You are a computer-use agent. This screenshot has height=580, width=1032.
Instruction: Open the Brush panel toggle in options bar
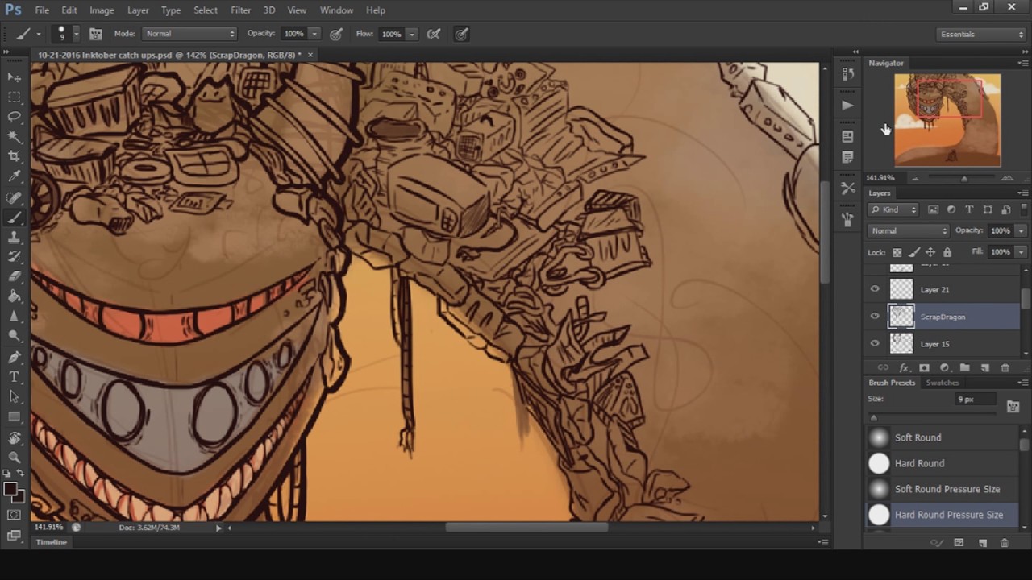click(95, 34)
